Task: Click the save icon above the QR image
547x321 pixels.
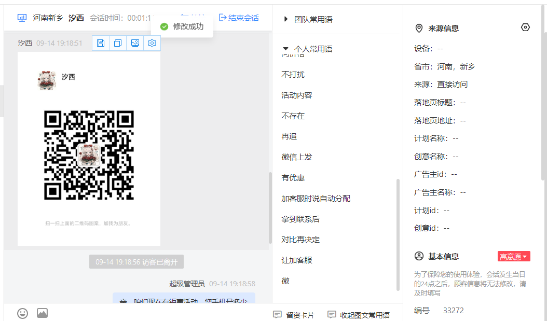Action: click(101, 43)
